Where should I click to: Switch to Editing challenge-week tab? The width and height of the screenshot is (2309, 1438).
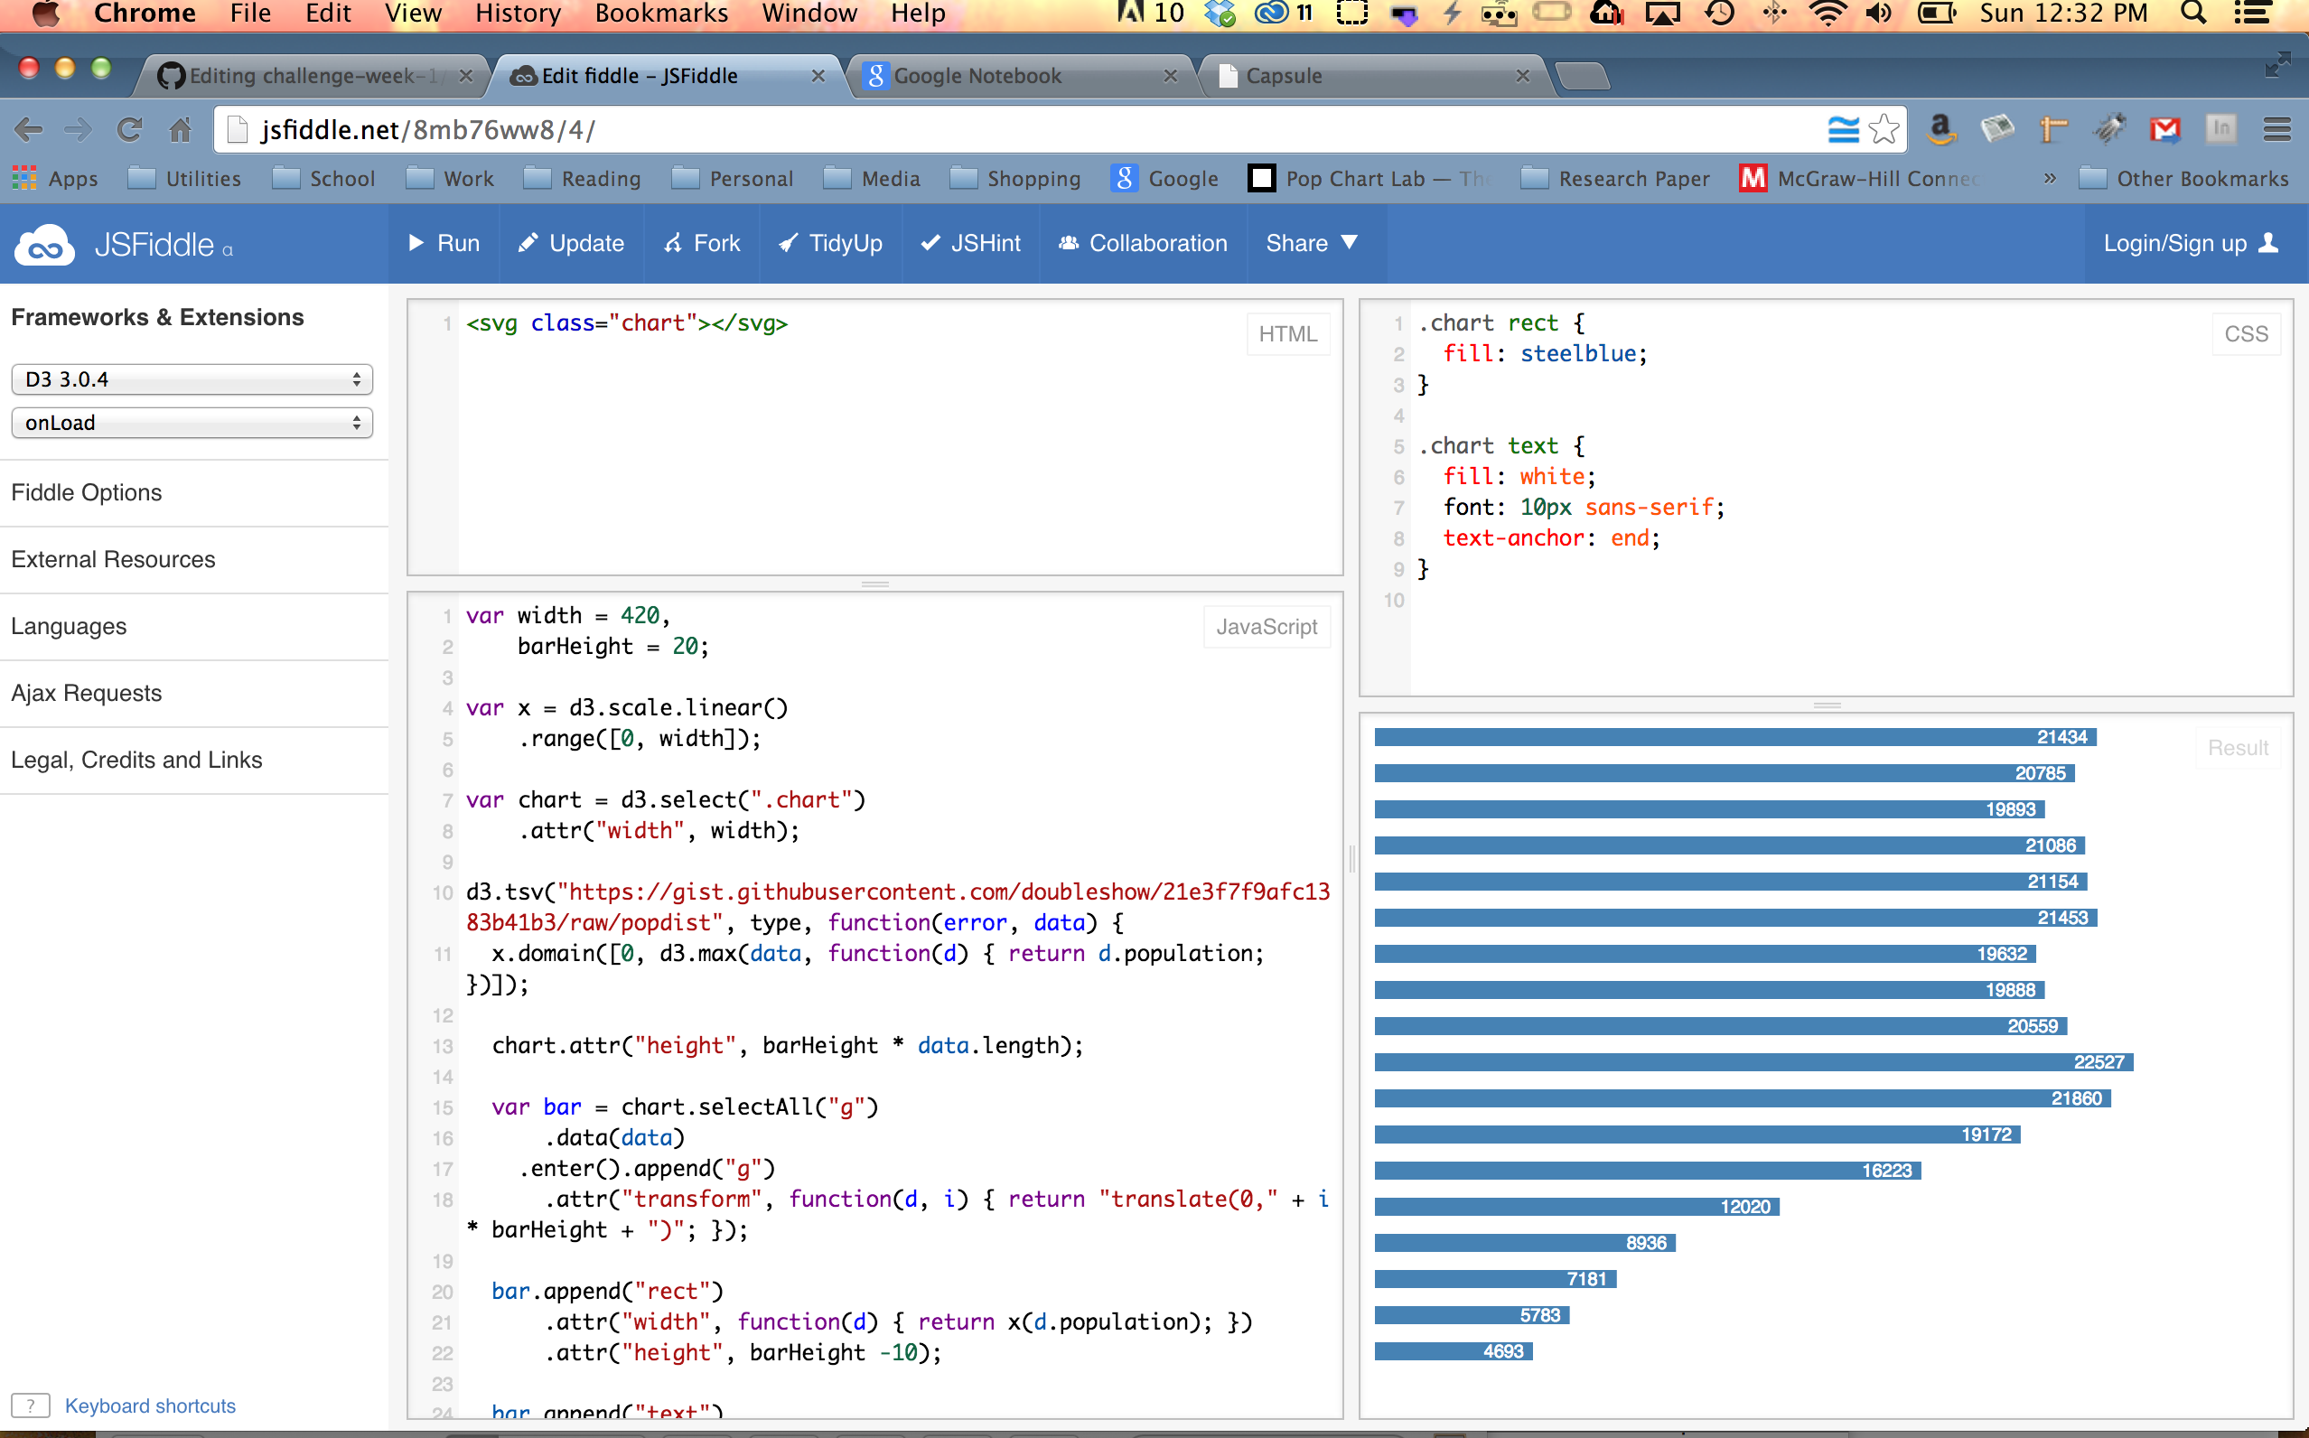[313, 76]
